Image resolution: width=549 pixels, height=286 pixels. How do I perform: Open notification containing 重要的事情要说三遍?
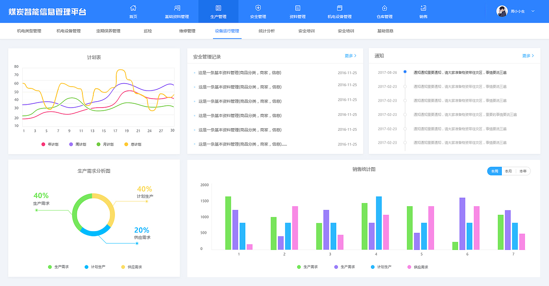[x=465, y=114]
